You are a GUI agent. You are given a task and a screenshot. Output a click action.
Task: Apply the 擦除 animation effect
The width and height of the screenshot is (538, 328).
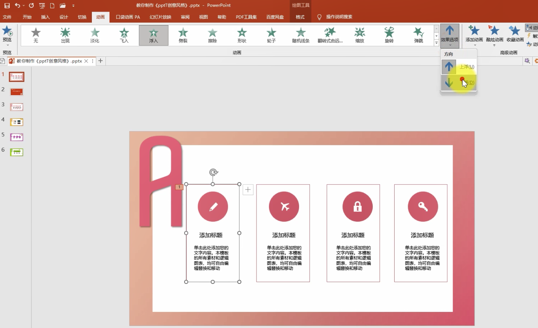[x=212, y=35]
